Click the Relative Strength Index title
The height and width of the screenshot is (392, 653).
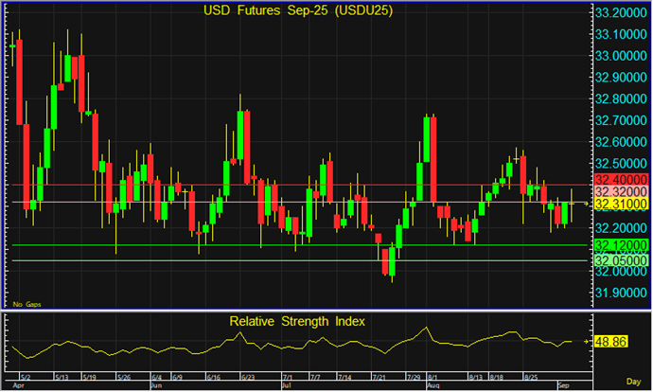point(297,321)
